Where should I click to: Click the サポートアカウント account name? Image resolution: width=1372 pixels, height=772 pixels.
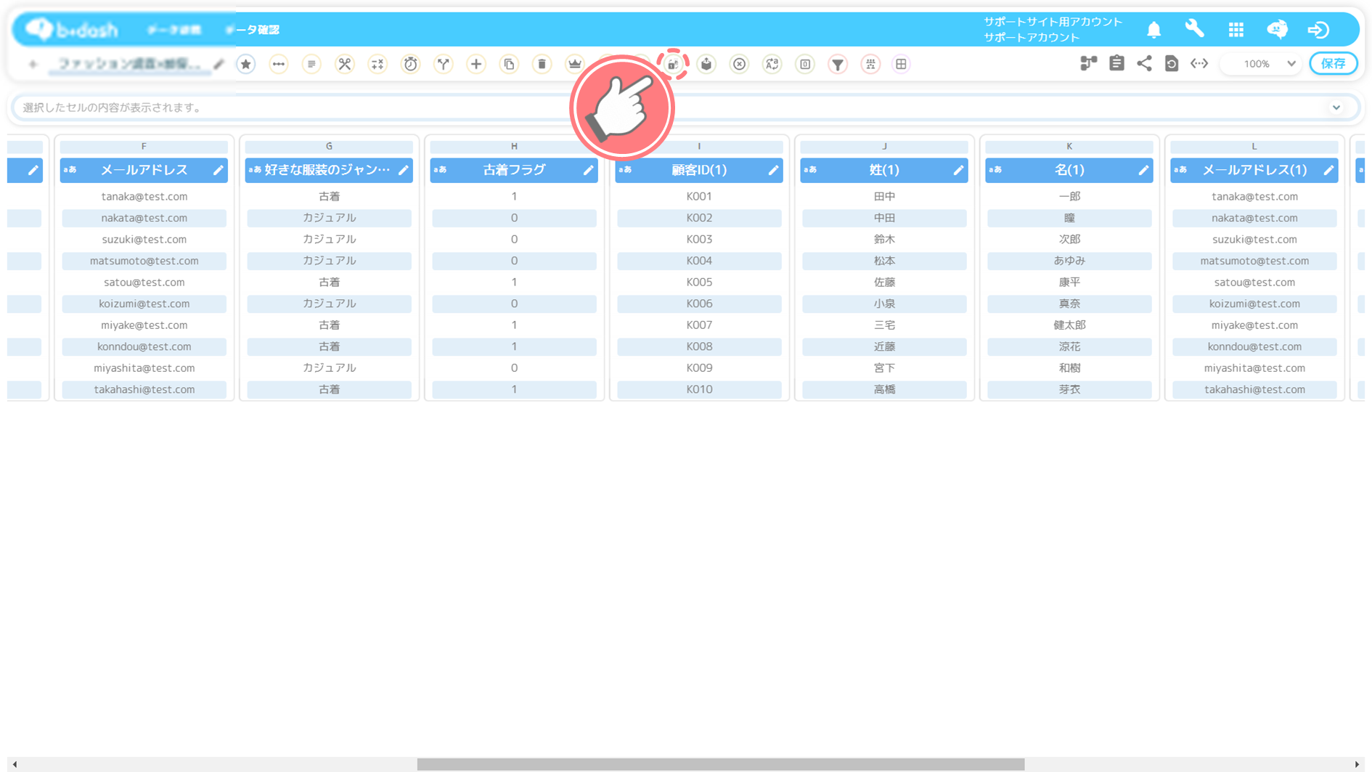tap(1032, 37)
